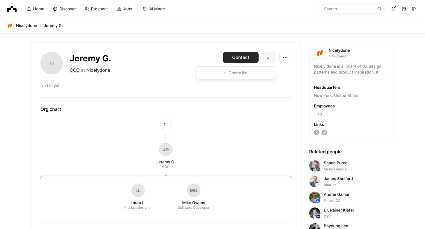The width and height of the screenshot is (425, 229).
Task: Open notifications bell
Action: point(394,9)
